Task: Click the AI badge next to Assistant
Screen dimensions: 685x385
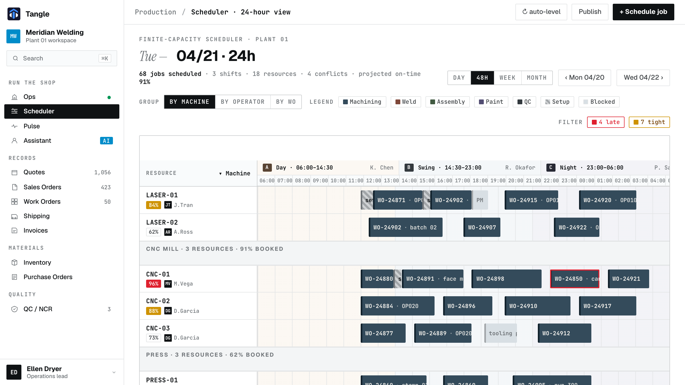Action: tap(106, 141)
